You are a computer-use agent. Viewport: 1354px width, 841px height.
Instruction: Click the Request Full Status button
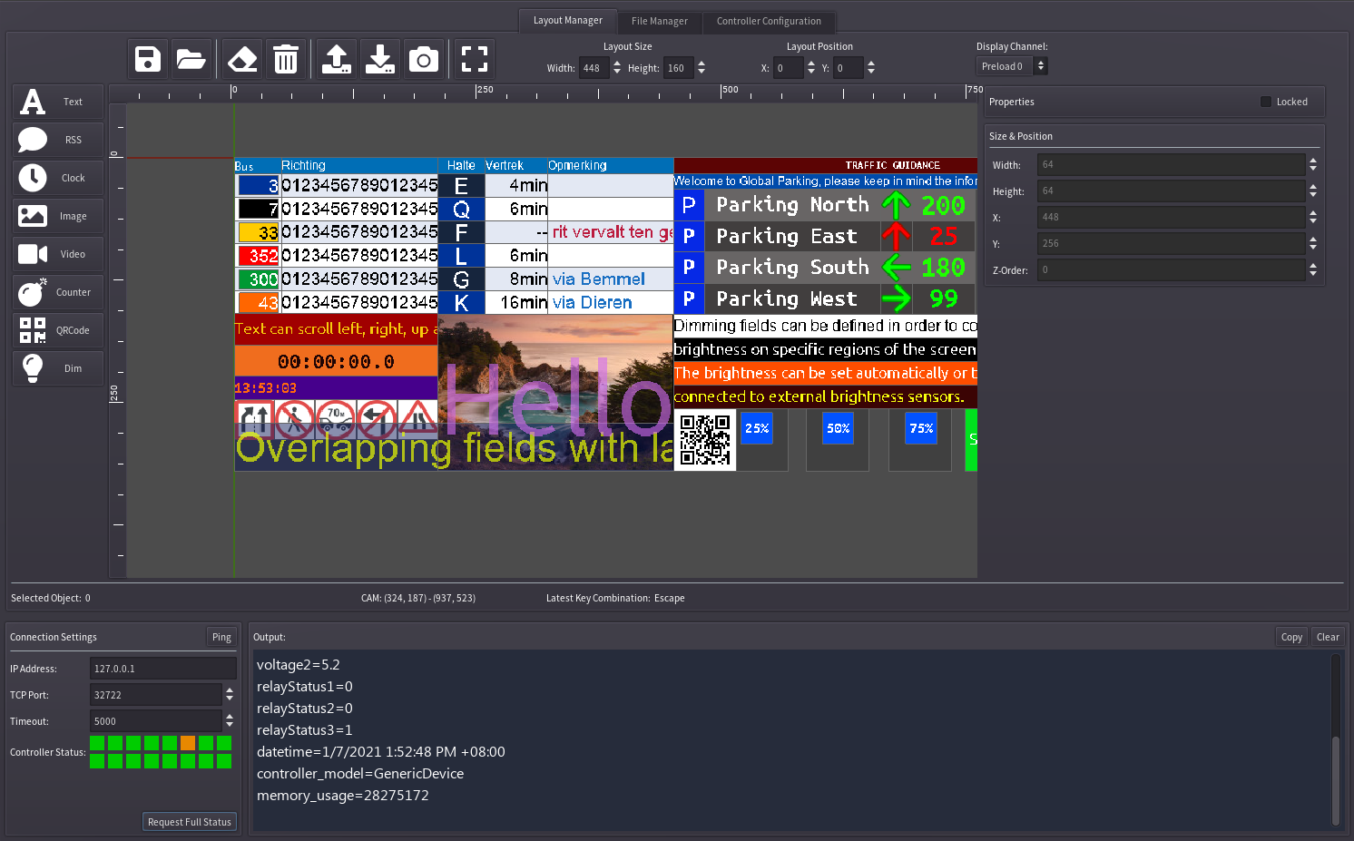coord(190,822)
